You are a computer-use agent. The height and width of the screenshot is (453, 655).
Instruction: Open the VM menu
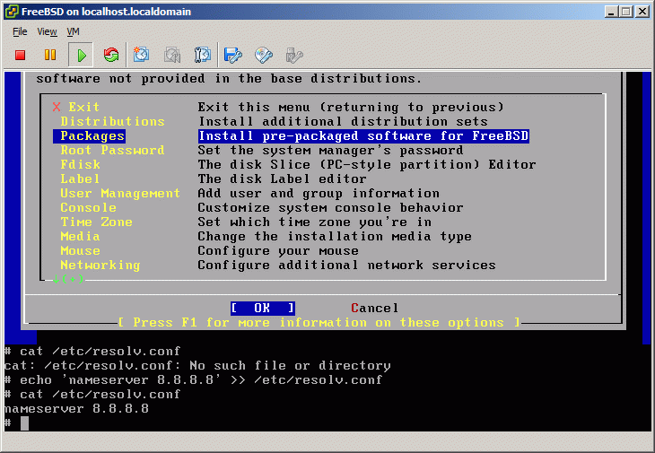click(73, 31)
